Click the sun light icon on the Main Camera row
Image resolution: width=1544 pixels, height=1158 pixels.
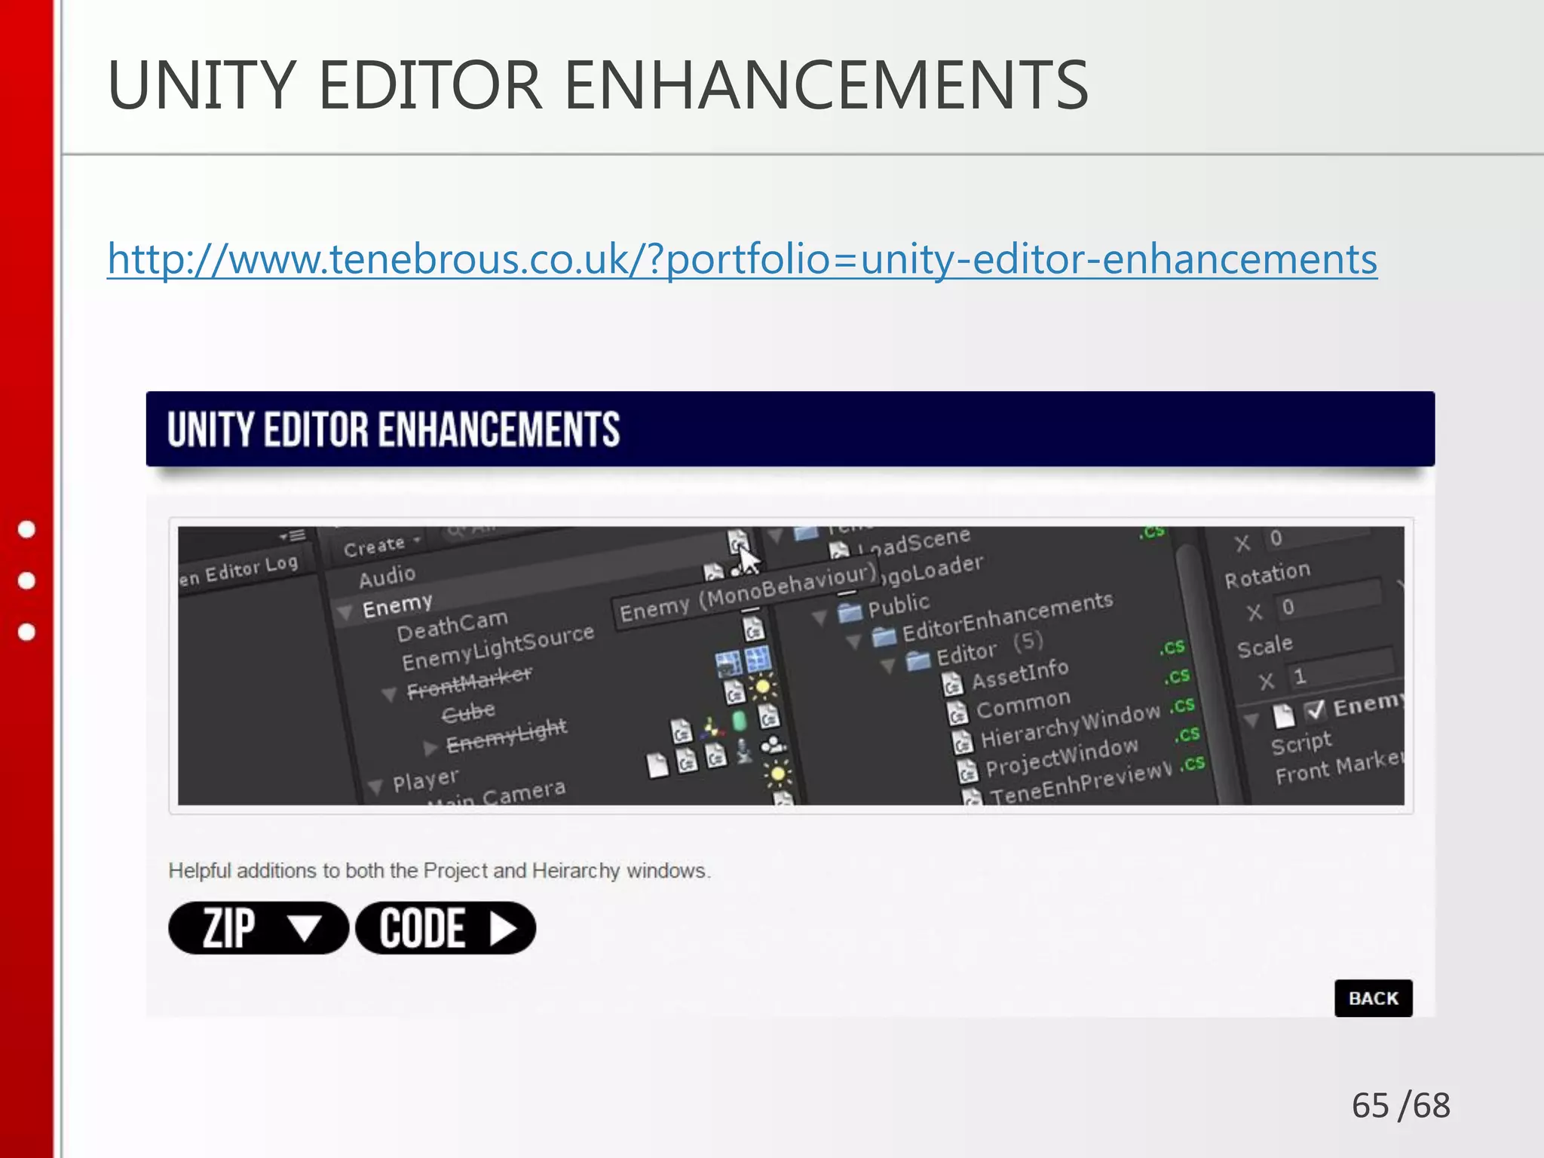point(777,774)
